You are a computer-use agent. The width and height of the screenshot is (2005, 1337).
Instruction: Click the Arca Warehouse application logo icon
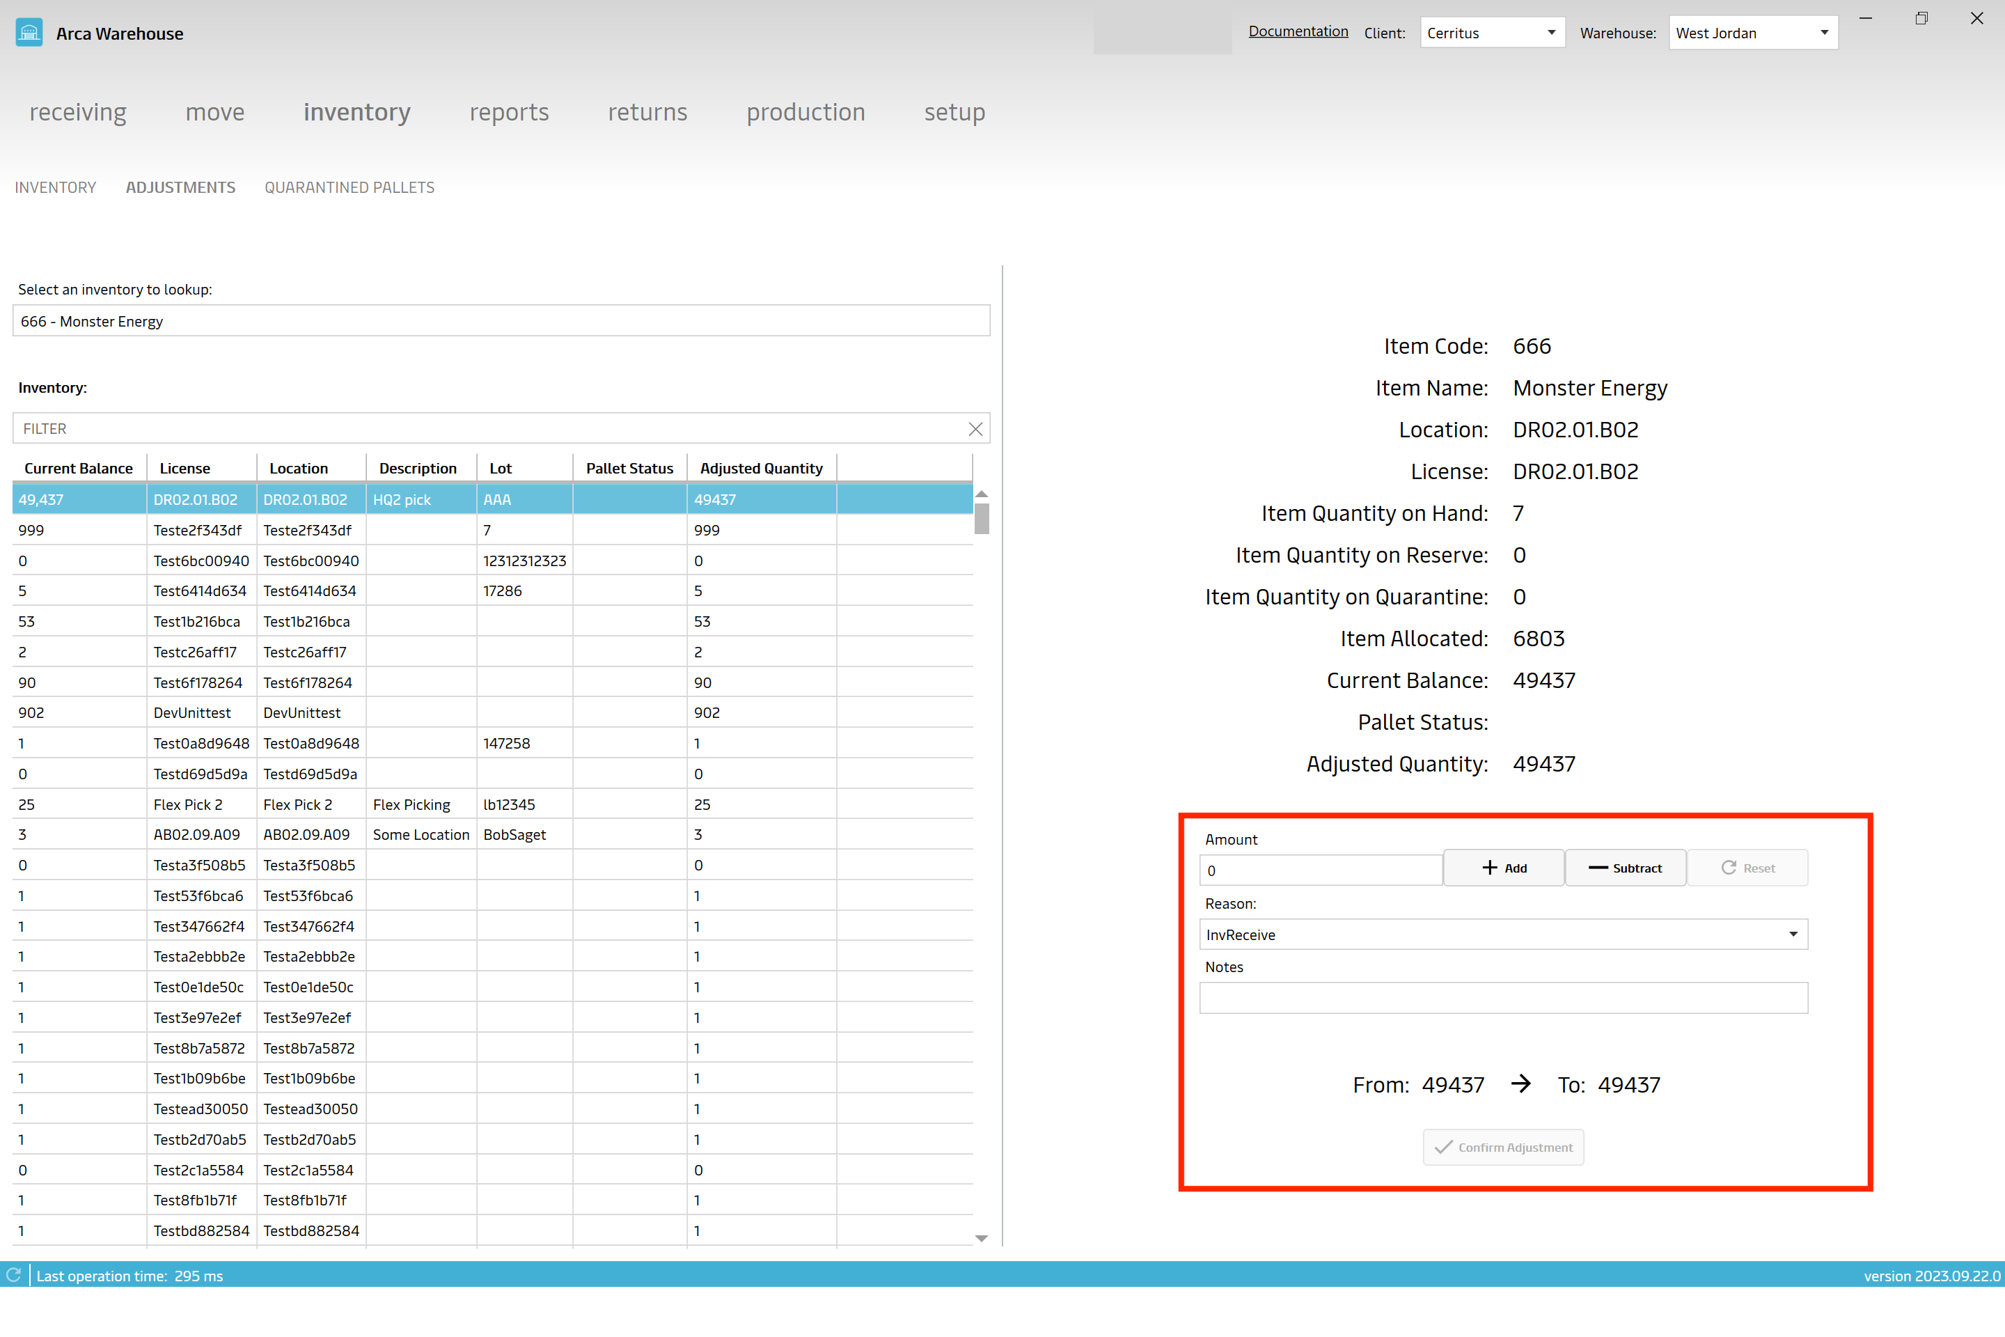[27, 30]
